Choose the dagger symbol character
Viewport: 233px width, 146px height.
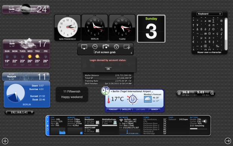(193, 25)
